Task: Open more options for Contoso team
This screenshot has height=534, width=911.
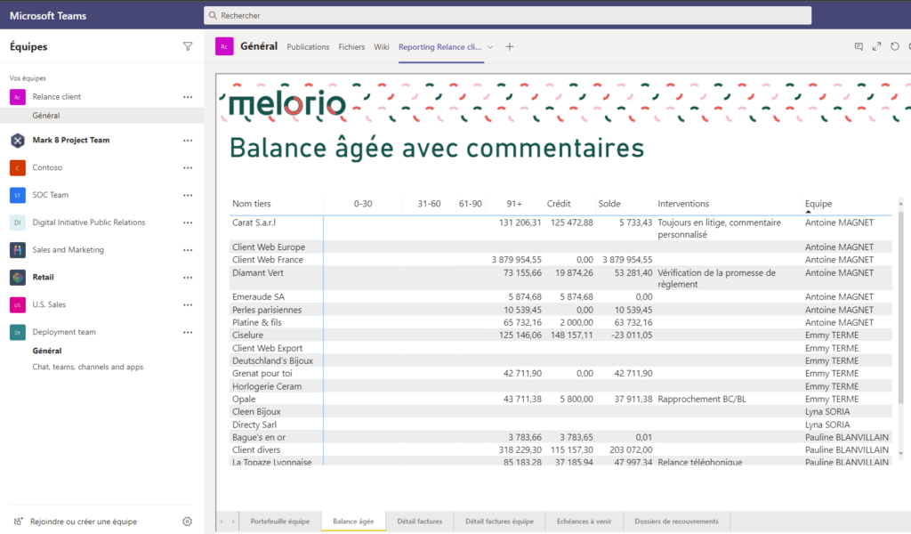Action: 188,167
